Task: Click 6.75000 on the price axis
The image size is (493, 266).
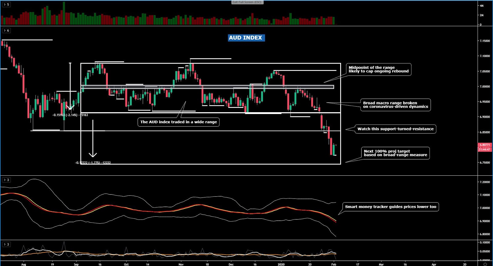Action: (x=485, y=163)
